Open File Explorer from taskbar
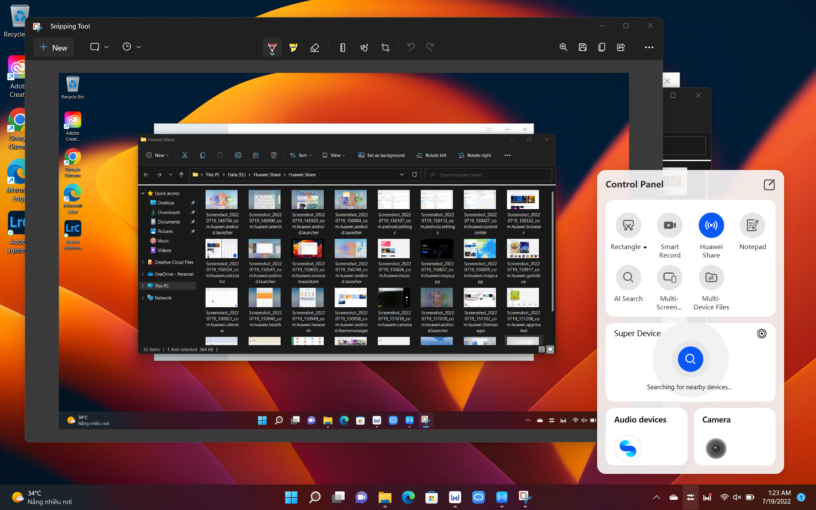816x510 pixels. click(x=385, y=497)
